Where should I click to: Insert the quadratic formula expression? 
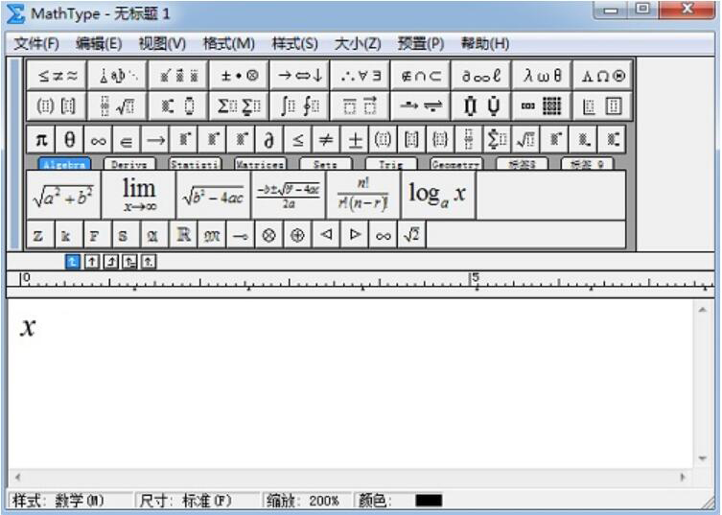288,196
